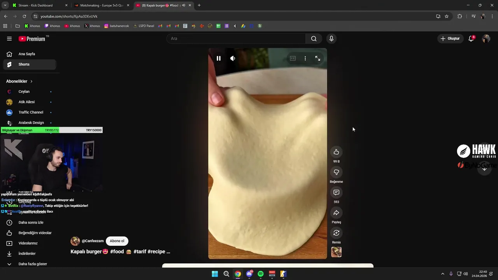Screen dimensions: 498x280
Task: Open volume control in system tray
Action: point(466,274)
